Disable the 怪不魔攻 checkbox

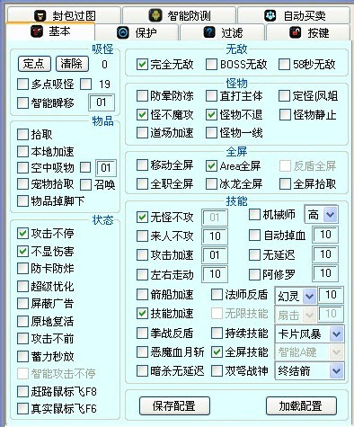coord(142,115)
